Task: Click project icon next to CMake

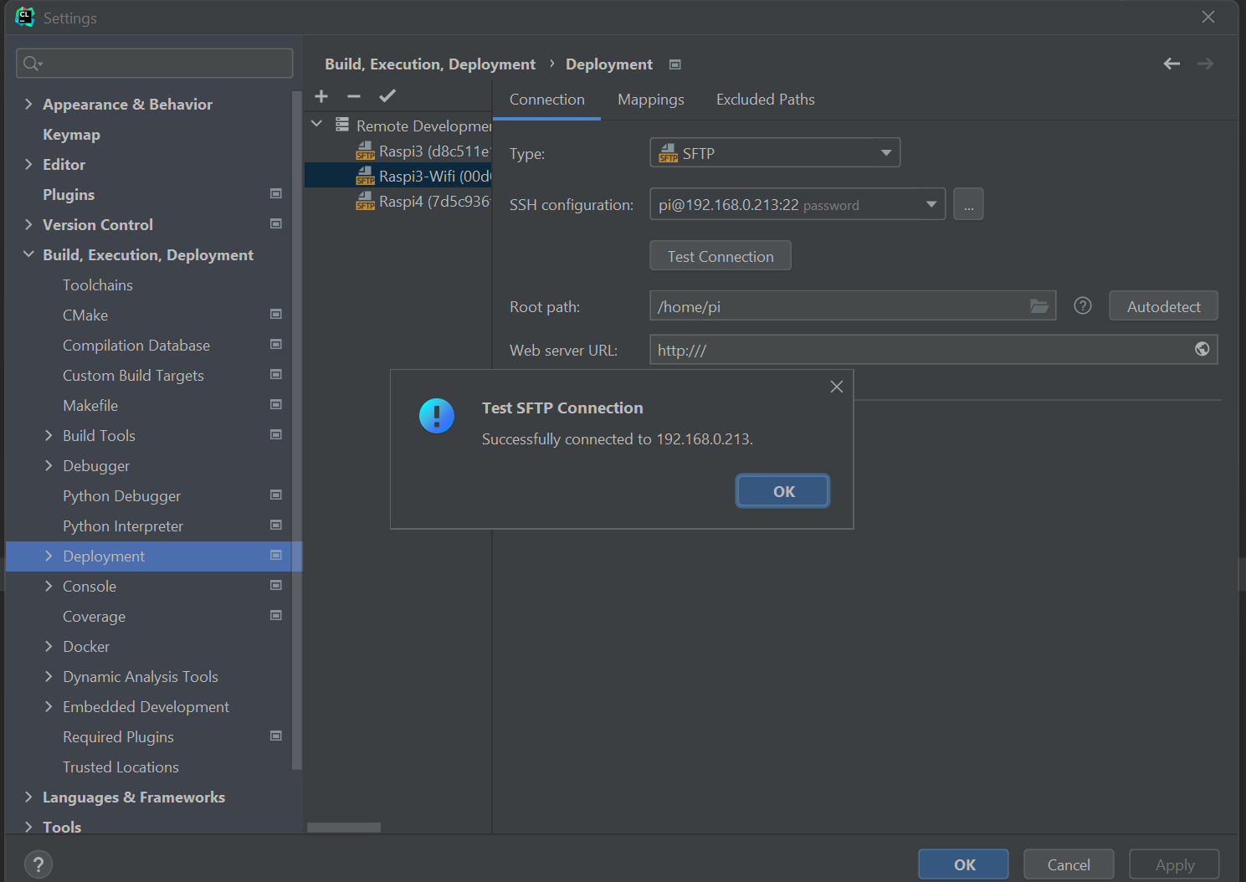Action: coord(275,314)
